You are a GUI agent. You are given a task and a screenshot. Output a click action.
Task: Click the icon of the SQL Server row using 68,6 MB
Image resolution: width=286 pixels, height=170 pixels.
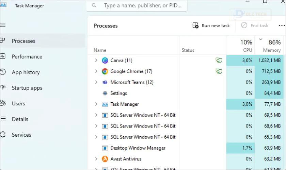(x=105, y=126)
